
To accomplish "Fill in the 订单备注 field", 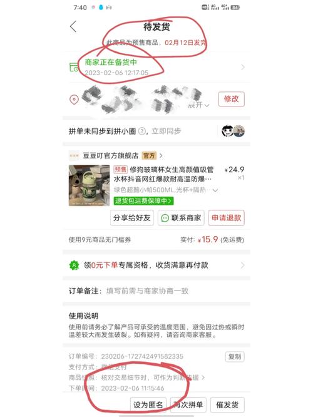I will 156,291.
